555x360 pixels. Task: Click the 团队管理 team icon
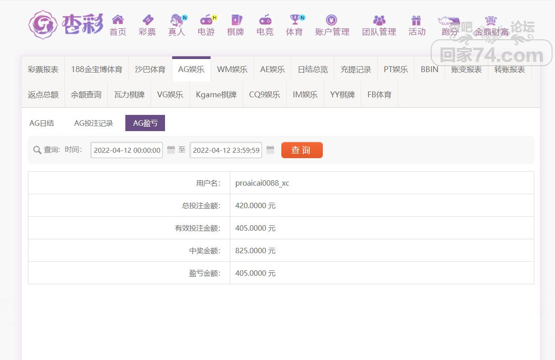tap(379, 20)
